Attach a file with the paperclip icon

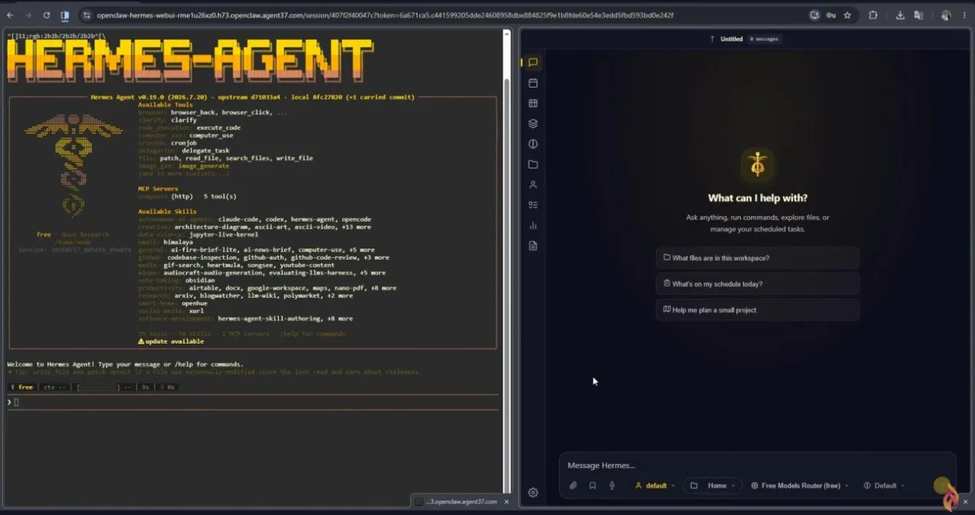pos(573,485)
